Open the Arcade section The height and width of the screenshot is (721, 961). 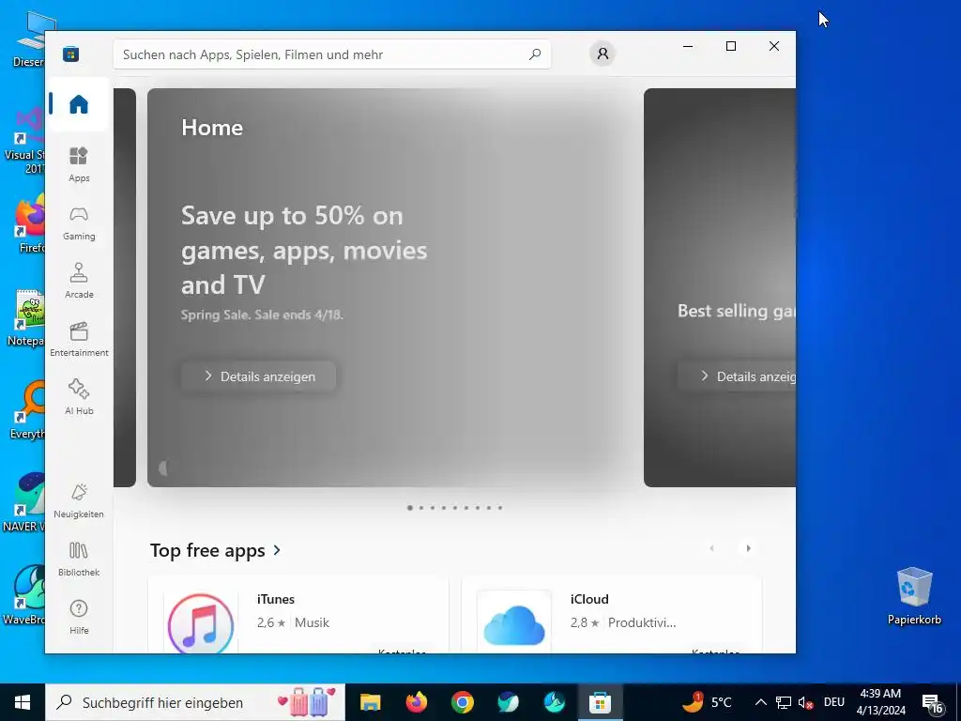79,281
